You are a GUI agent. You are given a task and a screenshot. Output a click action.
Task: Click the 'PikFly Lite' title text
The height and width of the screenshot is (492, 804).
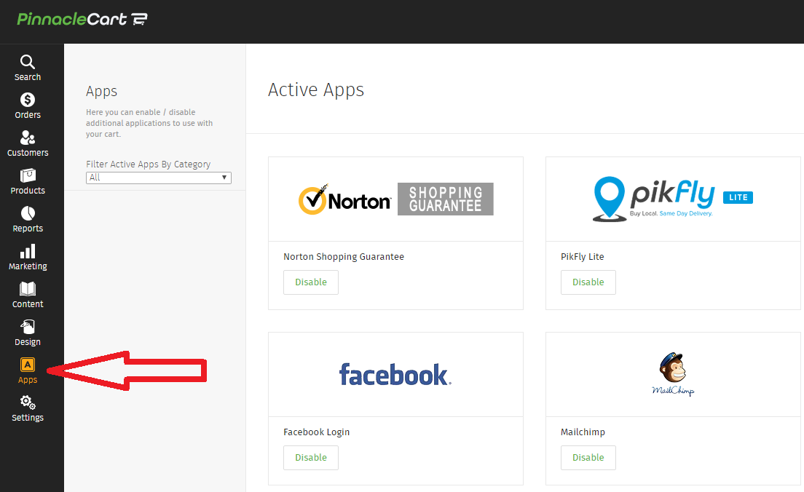pyautogui.click(x=583, y=257)
